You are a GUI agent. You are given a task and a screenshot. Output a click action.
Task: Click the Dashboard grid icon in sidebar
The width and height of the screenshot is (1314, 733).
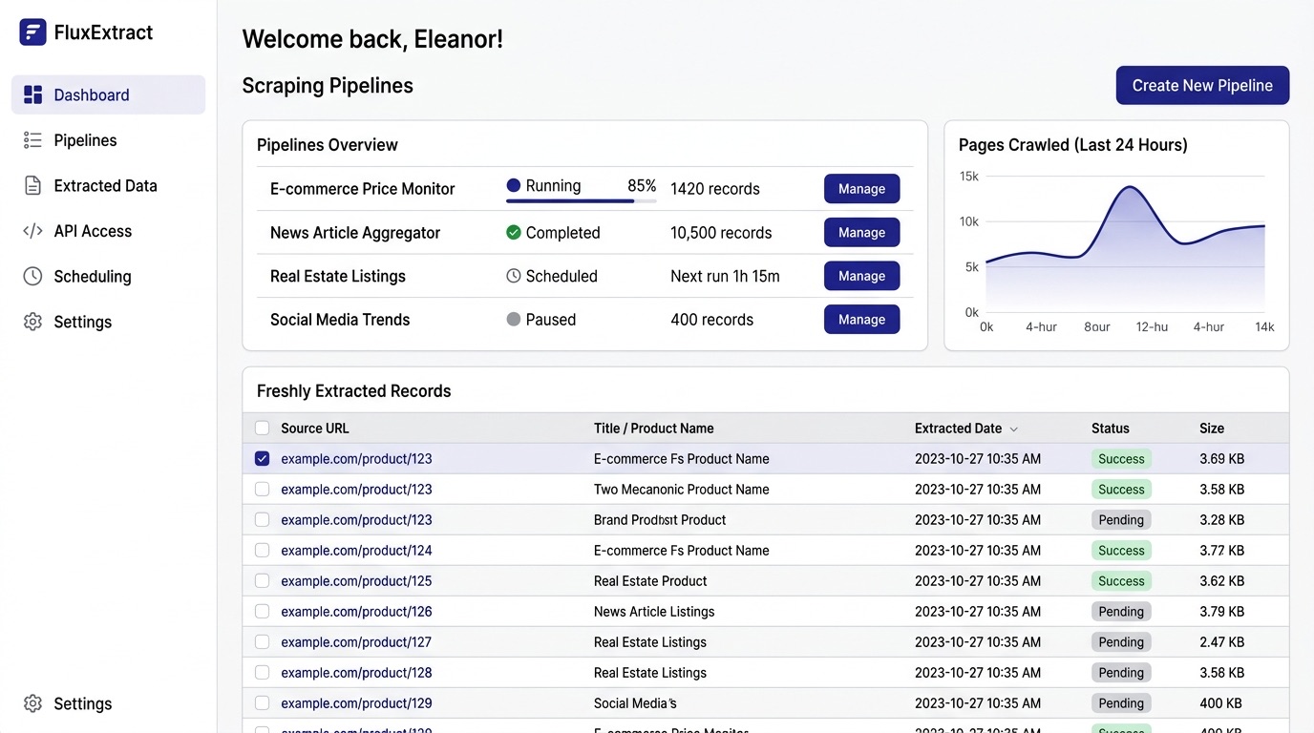32,94
